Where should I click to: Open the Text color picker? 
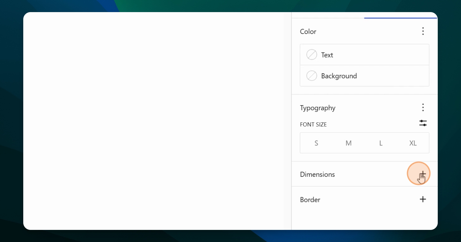click(365, 55)
